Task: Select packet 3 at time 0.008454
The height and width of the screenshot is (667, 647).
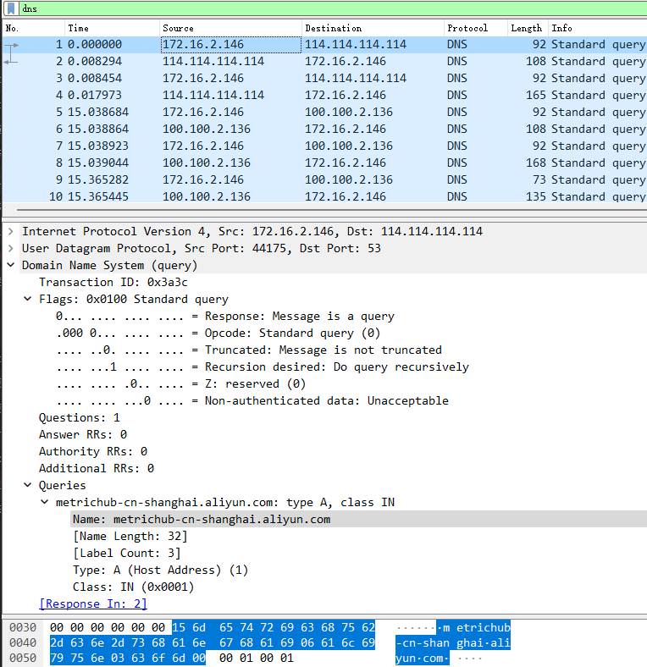Action: point(324,78)
